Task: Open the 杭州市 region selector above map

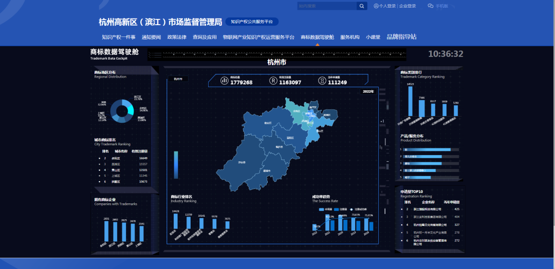Action: pyautogui.click(x=178, y=79)
